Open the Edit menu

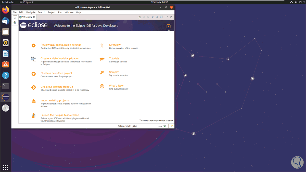click(21, 12)
